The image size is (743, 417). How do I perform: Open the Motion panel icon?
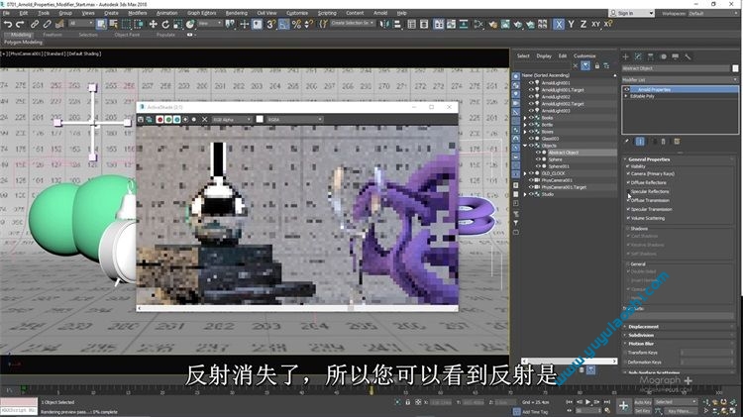click(663, 56)
